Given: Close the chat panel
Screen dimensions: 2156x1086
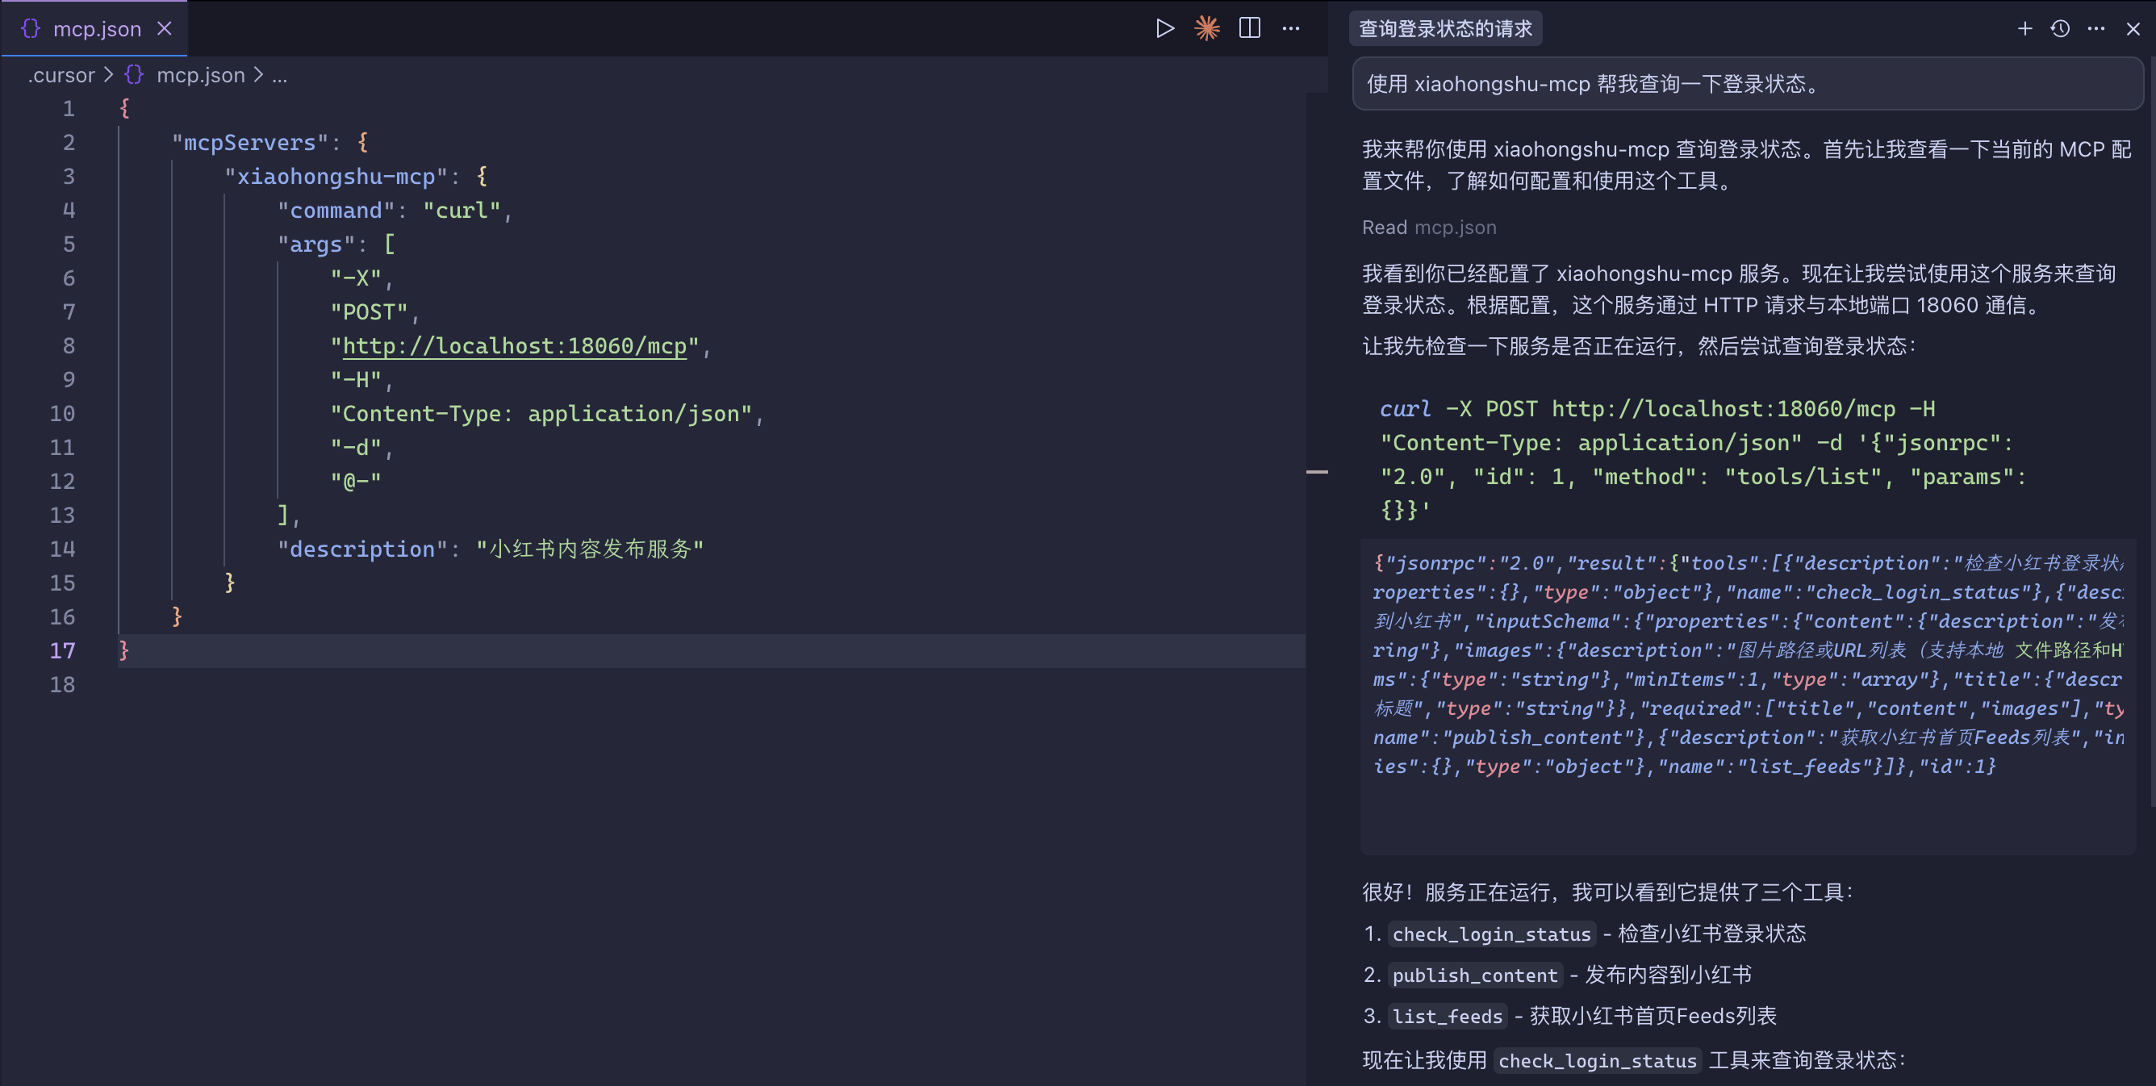Looking at the screenshot, I should coord(2133,28).
